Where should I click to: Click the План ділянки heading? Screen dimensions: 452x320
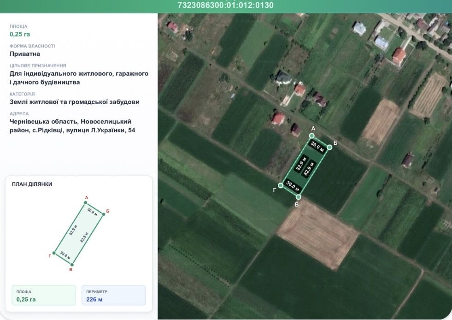[32, 184]
